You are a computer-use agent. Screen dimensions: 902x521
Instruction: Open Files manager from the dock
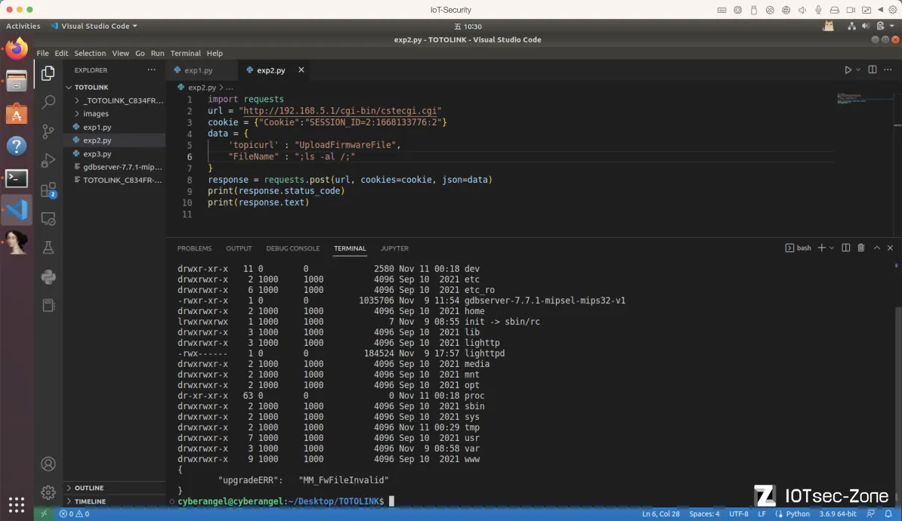pyautogui.click(x=17, y=82)
